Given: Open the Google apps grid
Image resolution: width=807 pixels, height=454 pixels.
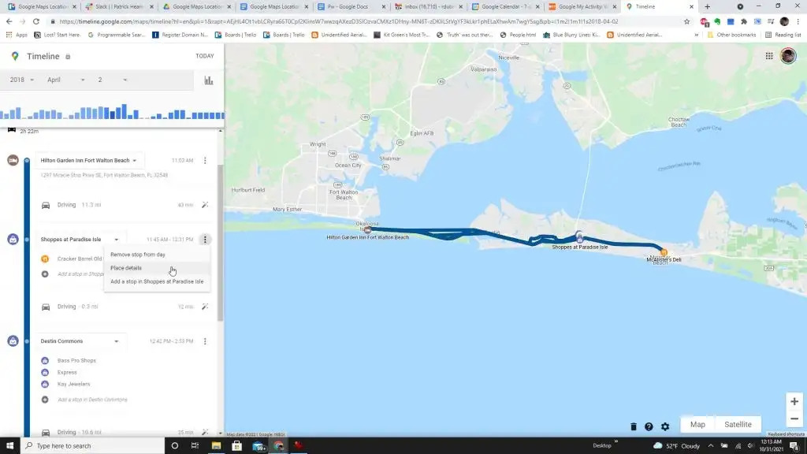Looking at the screenshot, I should (x=769, y=56).
